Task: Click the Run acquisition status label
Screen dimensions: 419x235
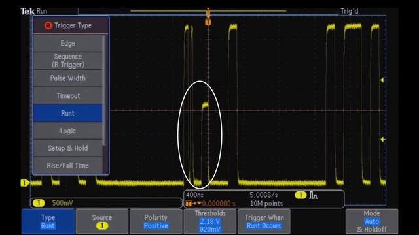Action: [x=42, y=11]
